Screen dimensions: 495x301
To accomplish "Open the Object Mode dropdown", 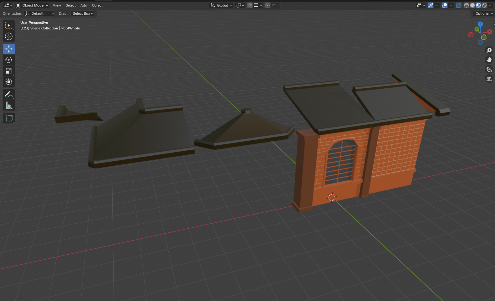I will coord(32,5).
